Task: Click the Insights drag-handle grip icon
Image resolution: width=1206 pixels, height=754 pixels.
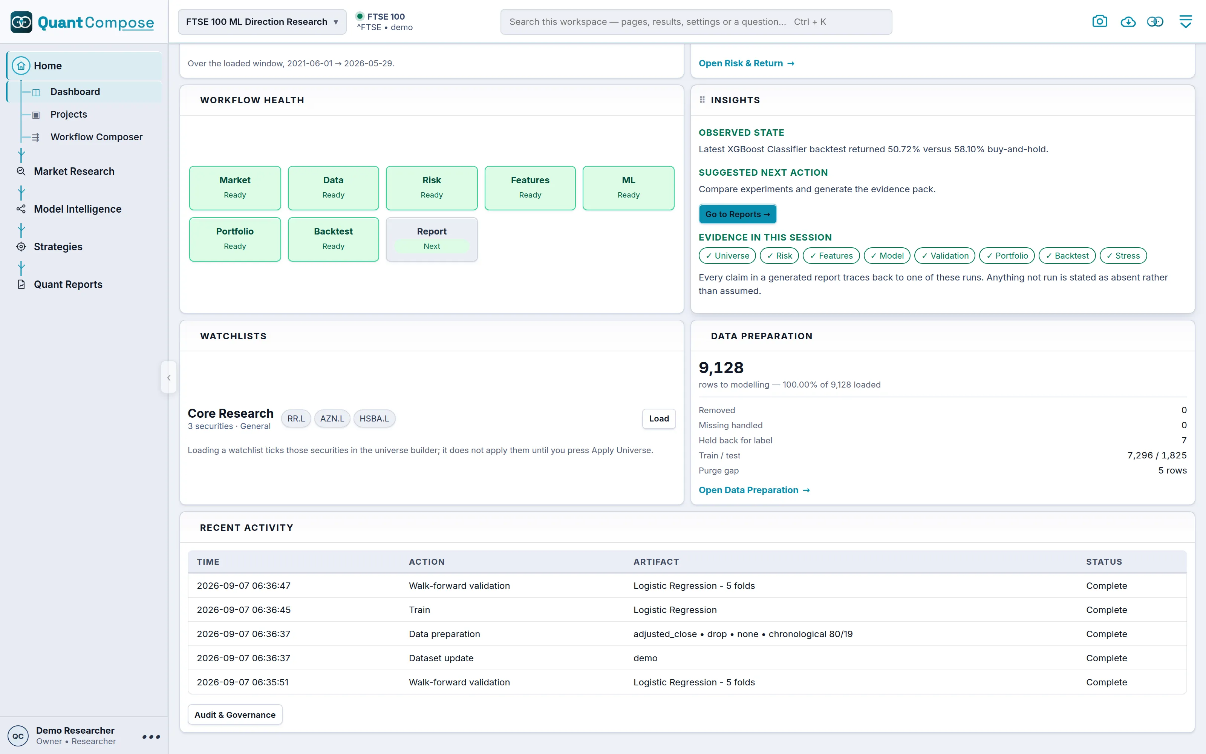Action: click(702, 100)
